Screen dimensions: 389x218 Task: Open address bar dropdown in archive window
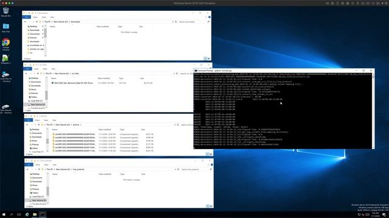pyautogui.click(x=174, y=125)
